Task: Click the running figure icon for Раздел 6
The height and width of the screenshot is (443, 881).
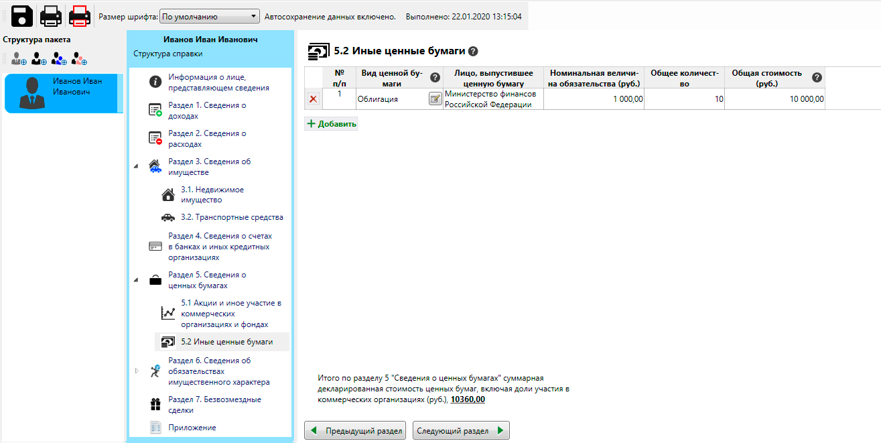Action: [155, 371]
